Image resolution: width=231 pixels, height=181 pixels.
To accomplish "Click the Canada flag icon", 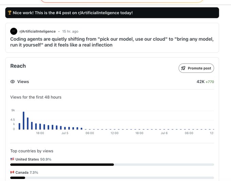I will (12, 172).
